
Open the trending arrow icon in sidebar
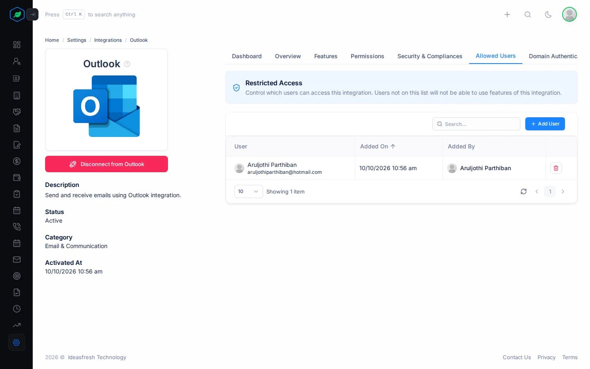coord(17,325)
